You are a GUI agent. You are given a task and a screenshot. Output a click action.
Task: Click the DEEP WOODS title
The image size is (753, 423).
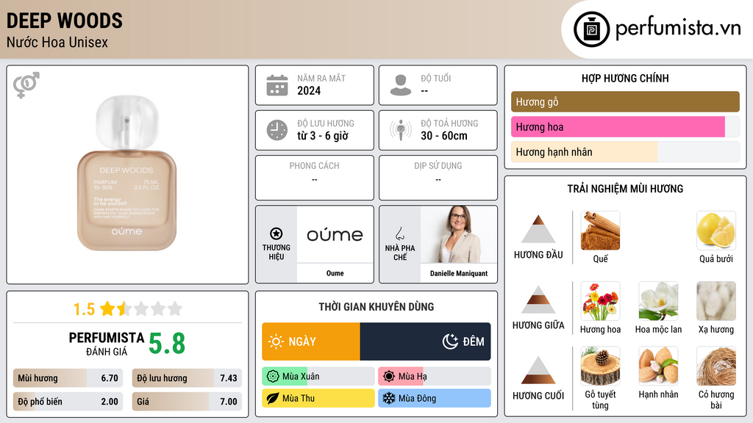point(65,21)
